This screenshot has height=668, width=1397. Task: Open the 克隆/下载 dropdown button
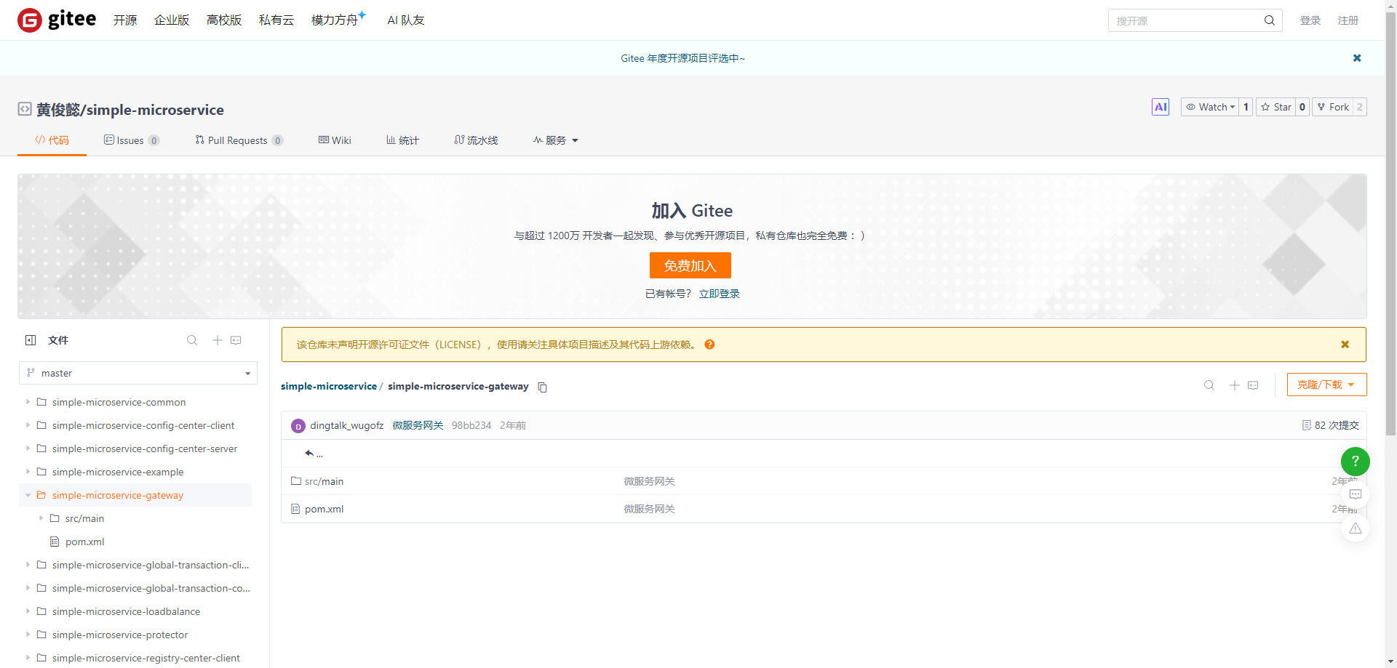pyautogui.click(x=1326, y=385)
